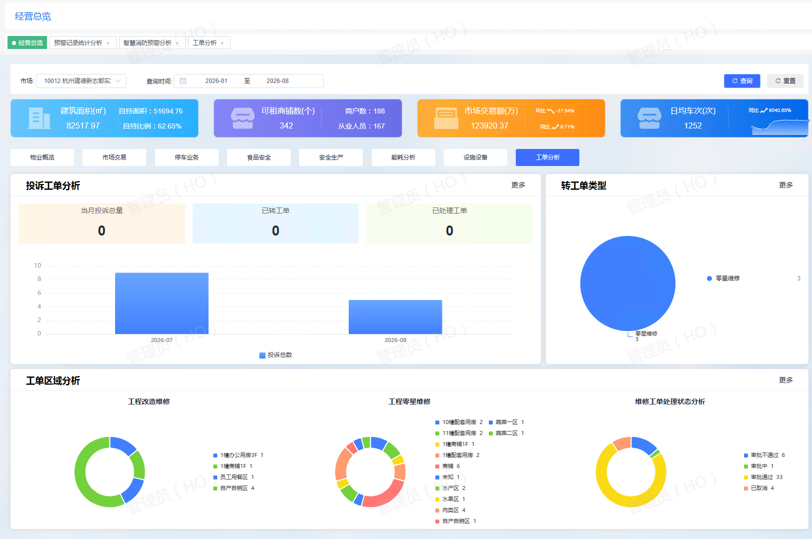Open the calendar icon in date range
This screenshot has height=539, width=812.
pyautogui.click(x=183, y=81)
